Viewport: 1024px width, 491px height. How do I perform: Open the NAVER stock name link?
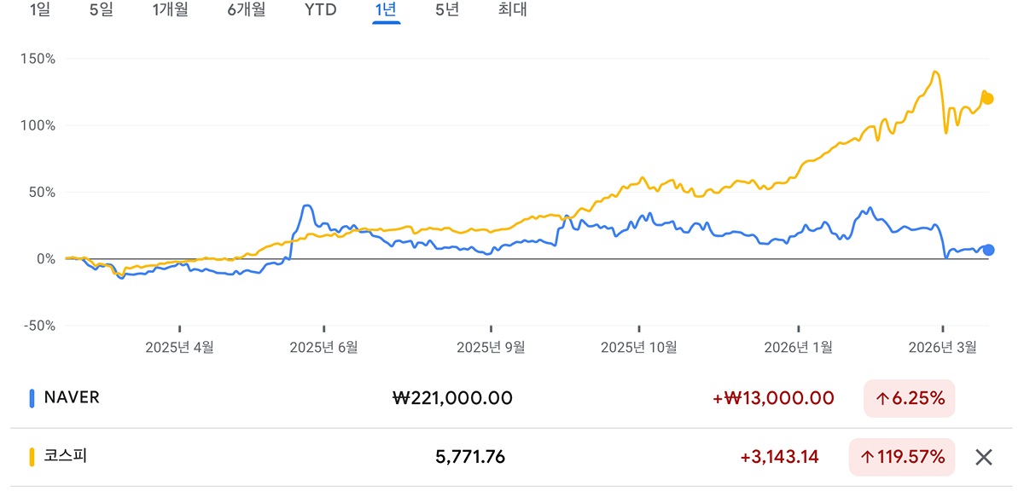coord(72,398)
